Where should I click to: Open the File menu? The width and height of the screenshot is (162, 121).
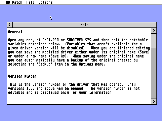click(x=30, y=2)
